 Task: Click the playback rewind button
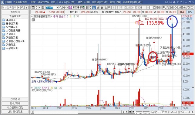click(126, 112)
